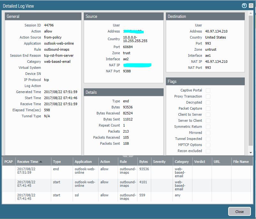Screen dimensions: 256x219
Task: Click the Close button
Action: coord(239,211)
